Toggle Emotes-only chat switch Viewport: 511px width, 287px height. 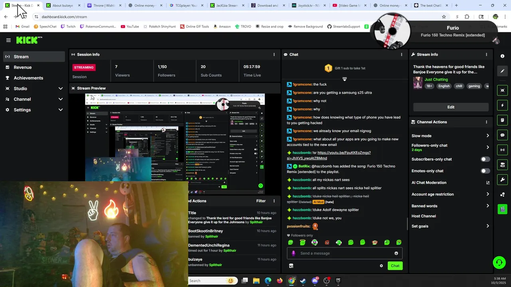point(485,171)
